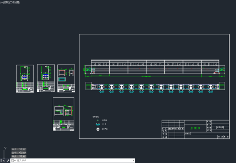
Task: Close the command line with the X icon
Action: pos(4,161)
